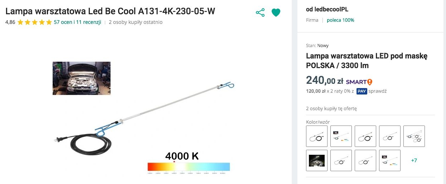Image resolution: width=446 pixels, height=184 pixels.
Task: Expand the +7 more variants
Action: pyautogui.click(x=414, y=160)
